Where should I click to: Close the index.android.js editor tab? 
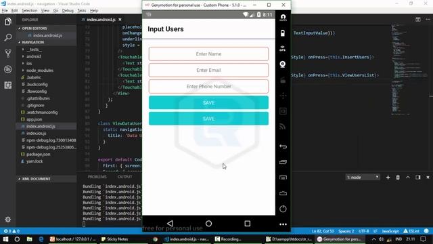pos(120,20)
